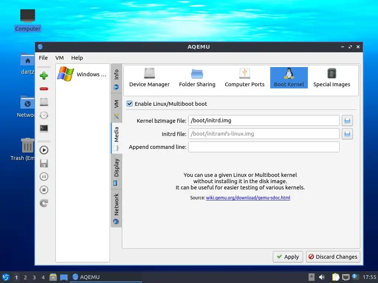The image size is (378, 283).
Task: Click the update notification tray icon
Action: tap(355, 277)
